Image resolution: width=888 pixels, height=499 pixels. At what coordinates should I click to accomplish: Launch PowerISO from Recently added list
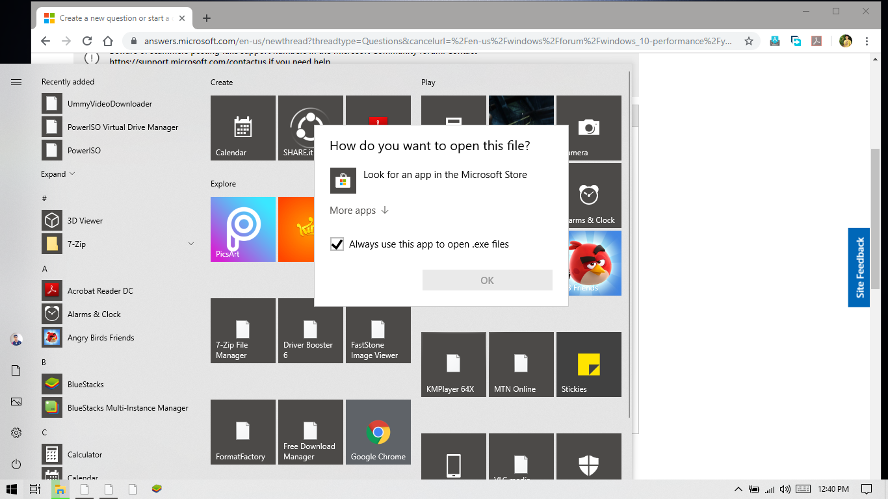coord(117,151)
